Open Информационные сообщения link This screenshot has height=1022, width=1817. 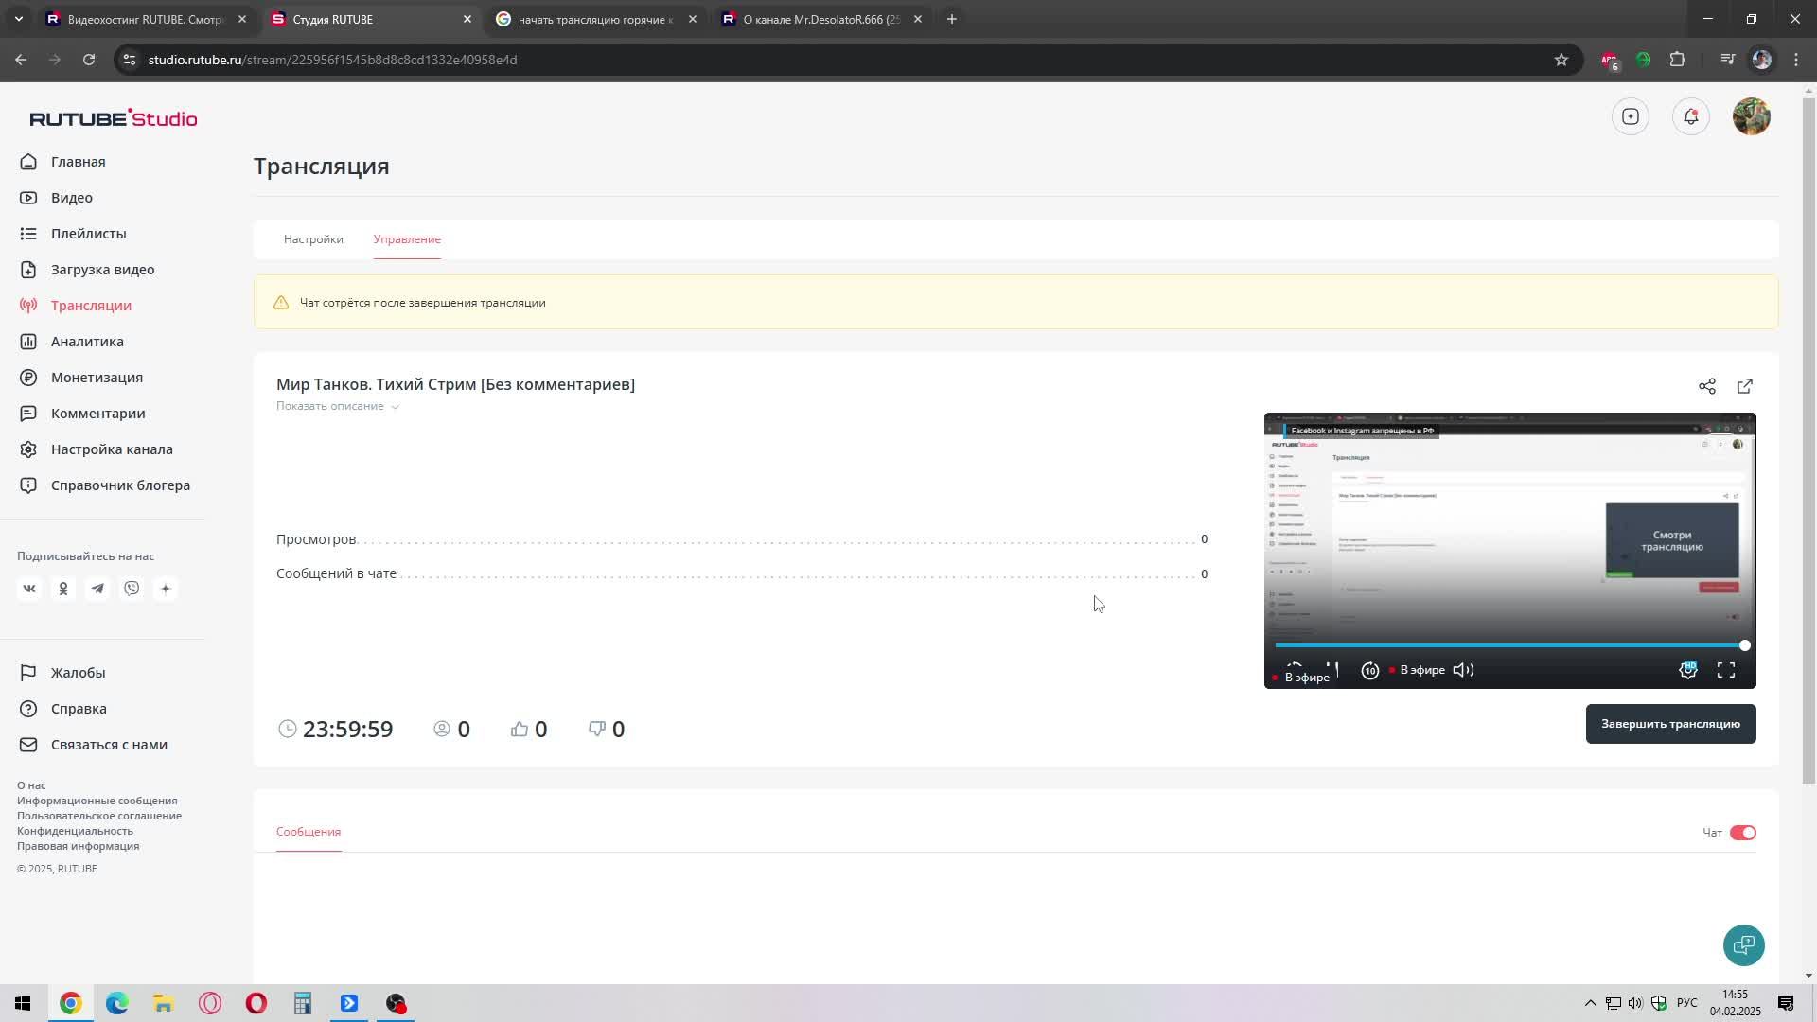[97, 801]
